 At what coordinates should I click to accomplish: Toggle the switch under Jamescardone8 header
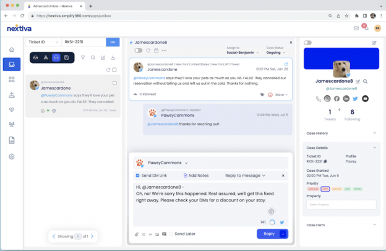tap(138, 50)
